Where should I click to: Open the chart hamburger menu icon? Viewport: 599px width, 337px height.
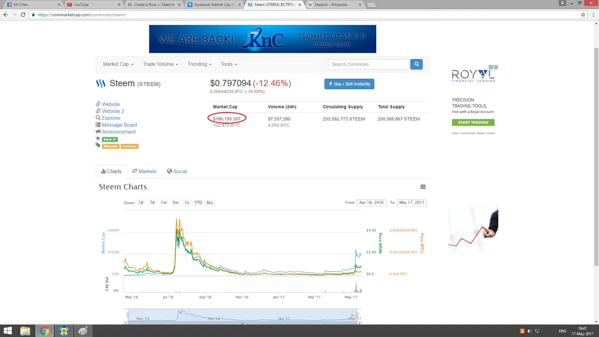tap(423, 187)
